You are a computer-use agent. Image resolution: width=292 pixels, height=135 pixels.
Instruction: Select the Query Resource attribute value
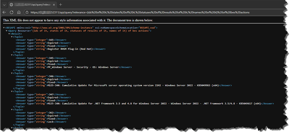(91, 31)
